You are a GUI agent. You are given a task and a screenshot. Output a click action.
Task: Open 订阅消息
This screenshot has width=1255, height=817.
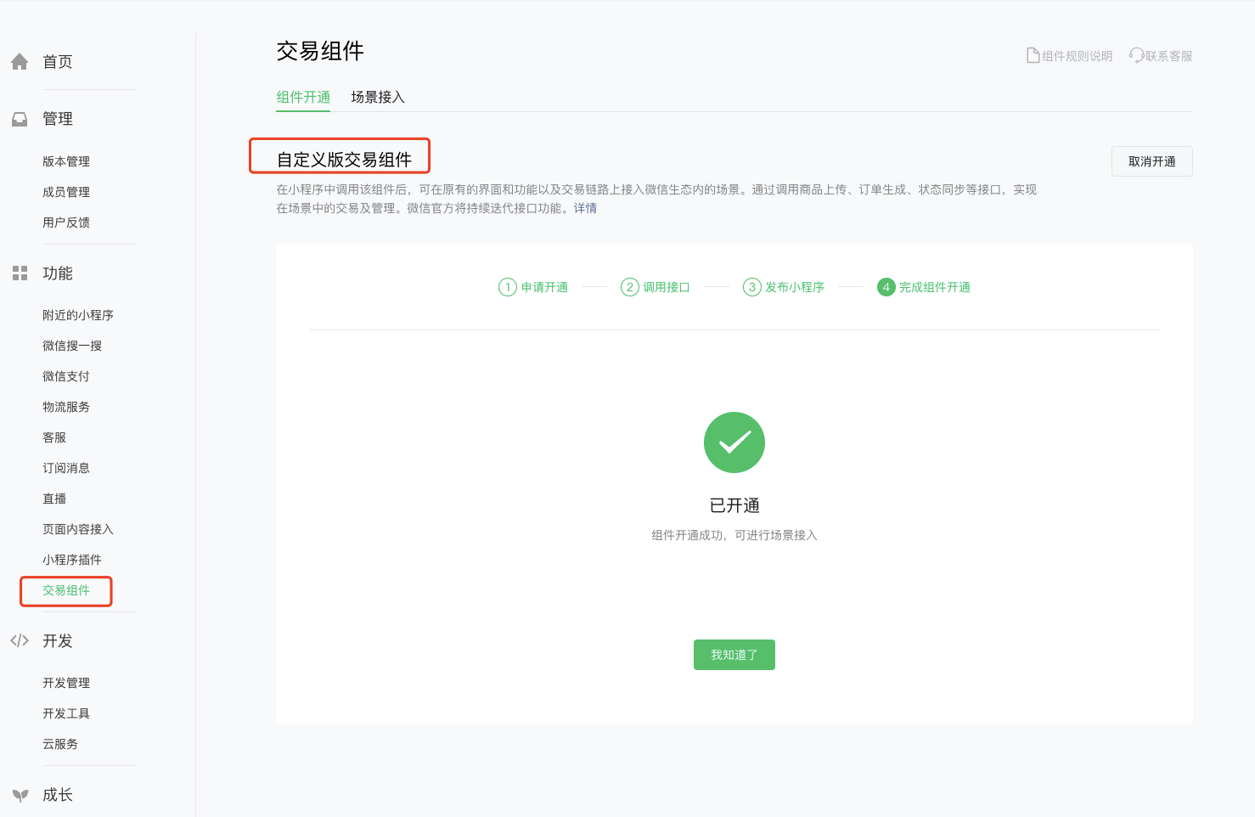point(66,468)
